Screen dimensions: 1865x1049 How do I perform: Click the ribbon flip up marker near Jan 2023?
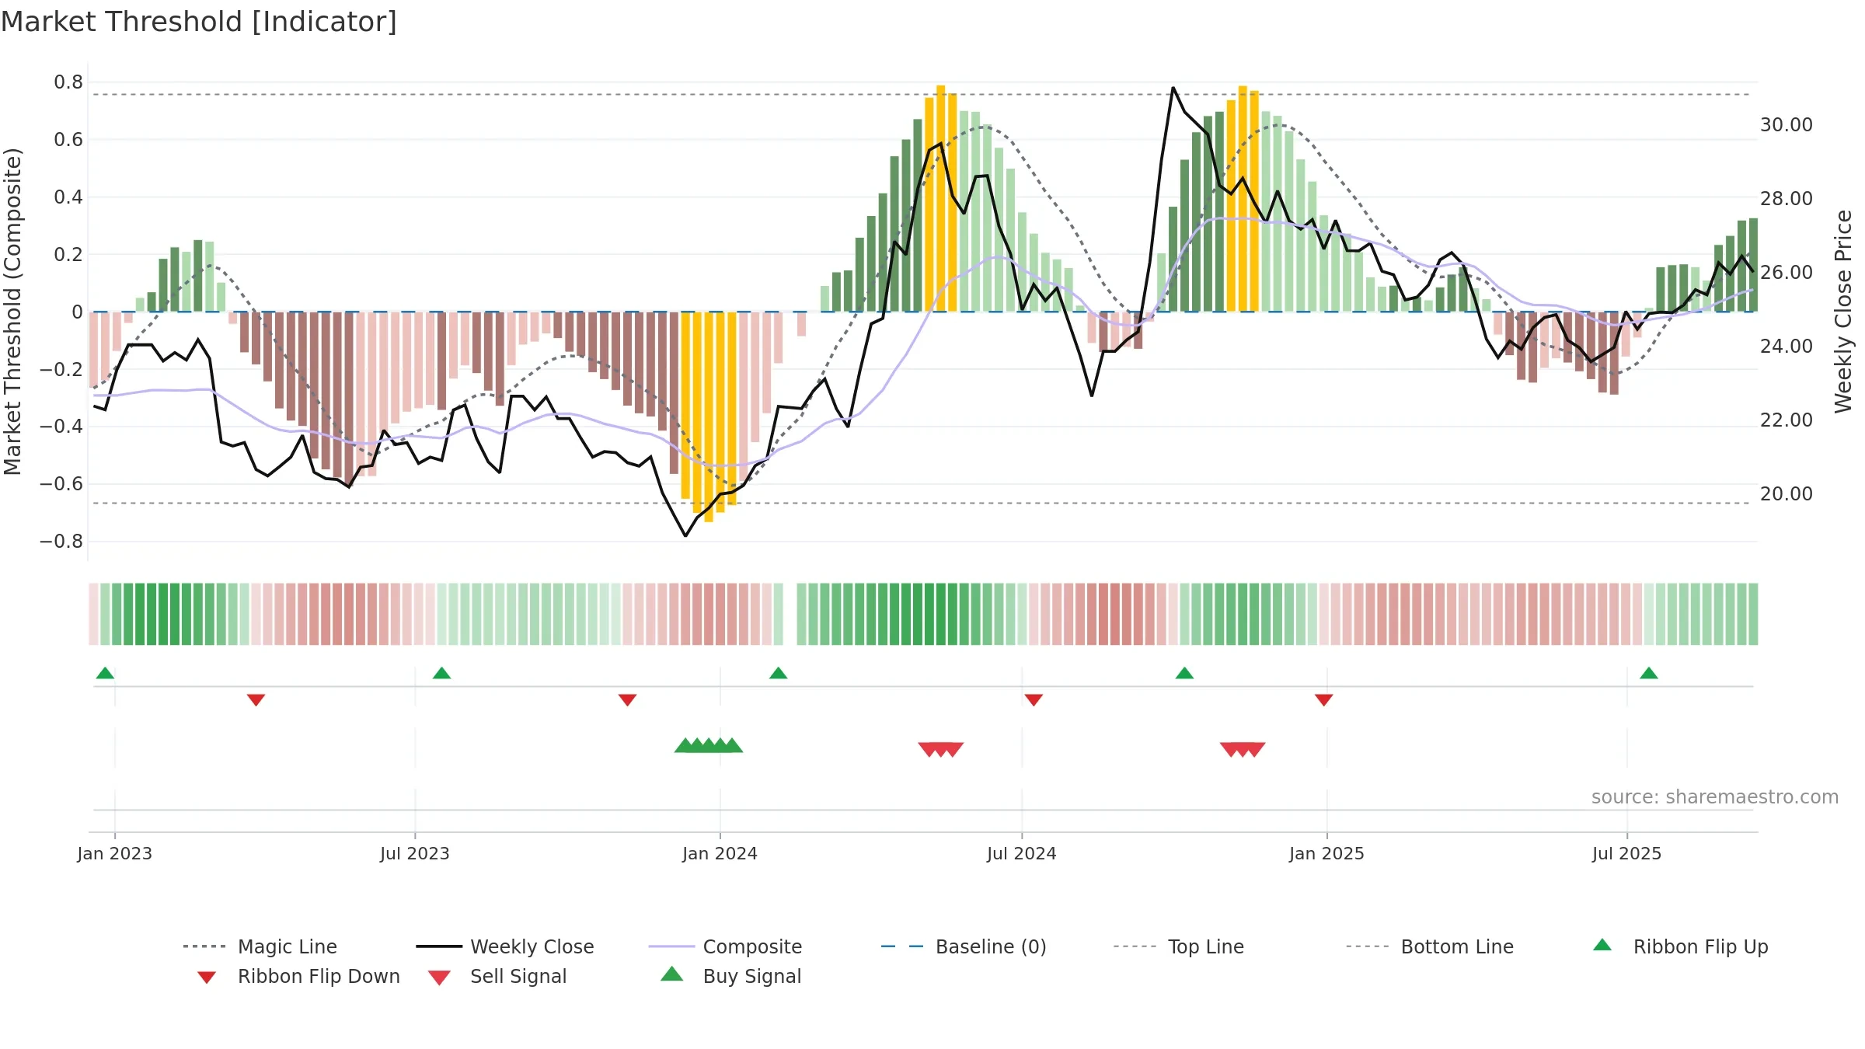pos(105,673)
